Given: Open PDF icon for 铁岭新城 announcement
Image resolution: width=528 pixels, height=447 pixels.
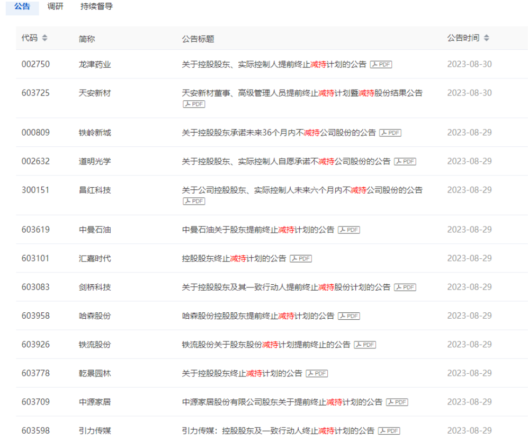Looking at the screenshot, I should pos(390,133).
